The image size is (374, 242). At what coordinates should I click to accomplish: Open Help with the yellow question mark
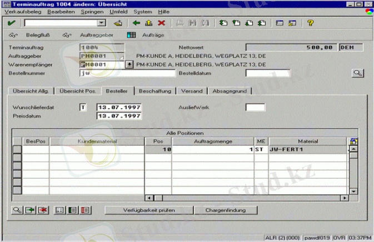[x=311, y=23]
